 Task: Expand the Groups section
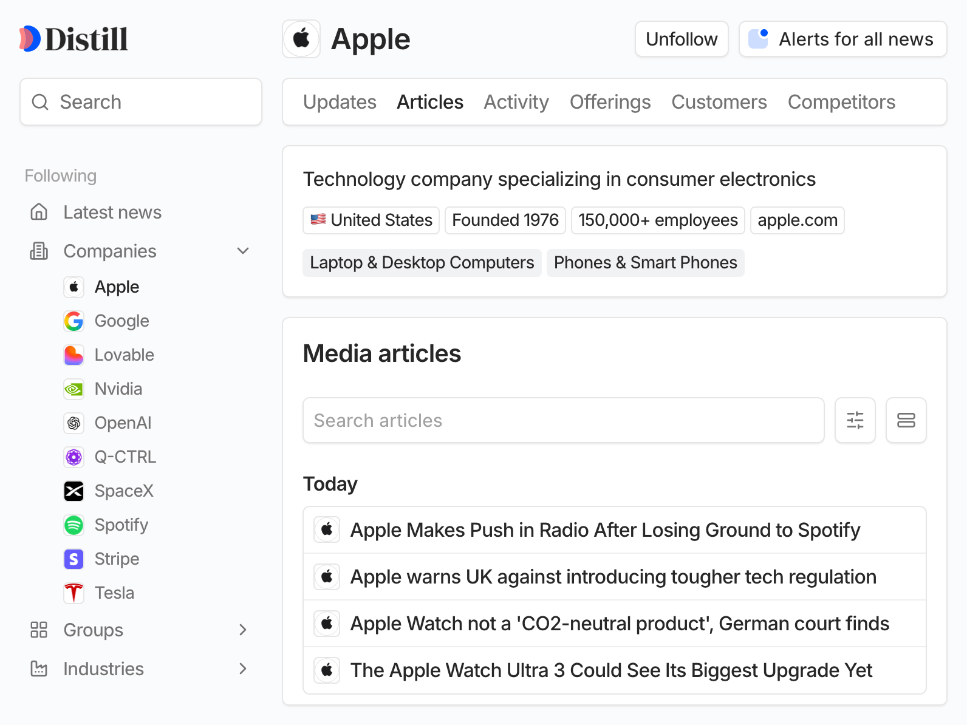(x=243, y=630)
